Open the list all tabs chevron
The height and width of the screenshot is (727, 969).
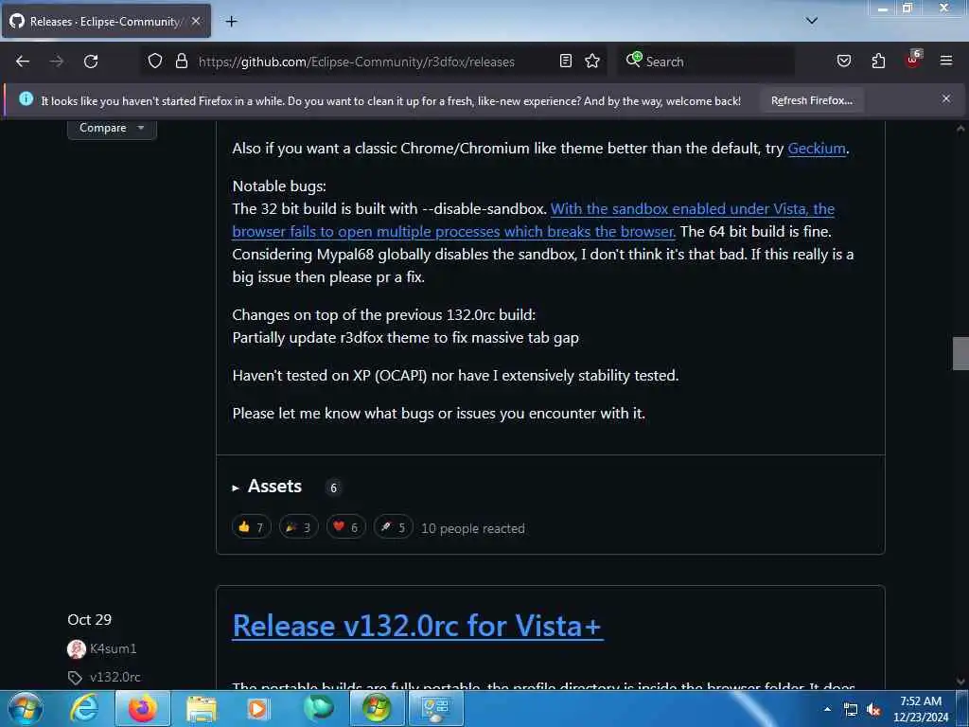812,21
